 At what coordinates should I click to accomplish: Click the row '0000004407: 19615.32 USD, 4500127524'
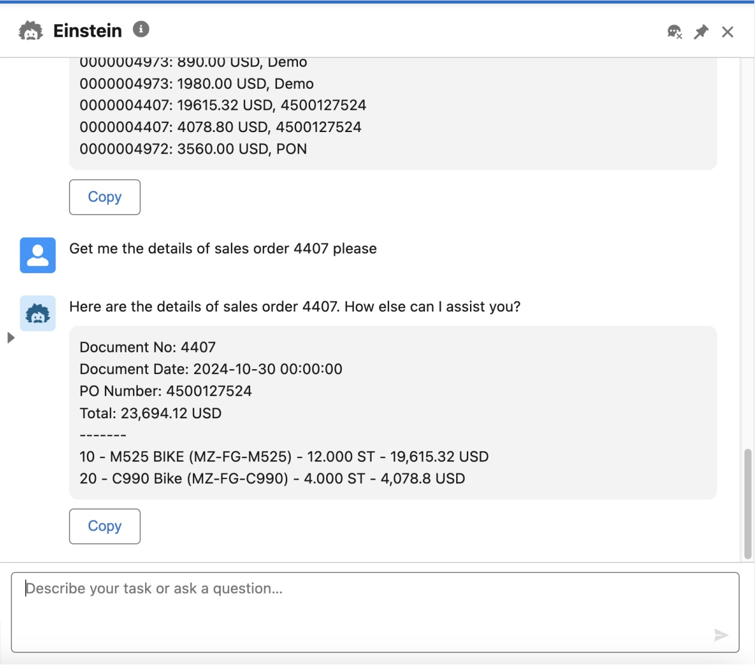click(223, 106)
